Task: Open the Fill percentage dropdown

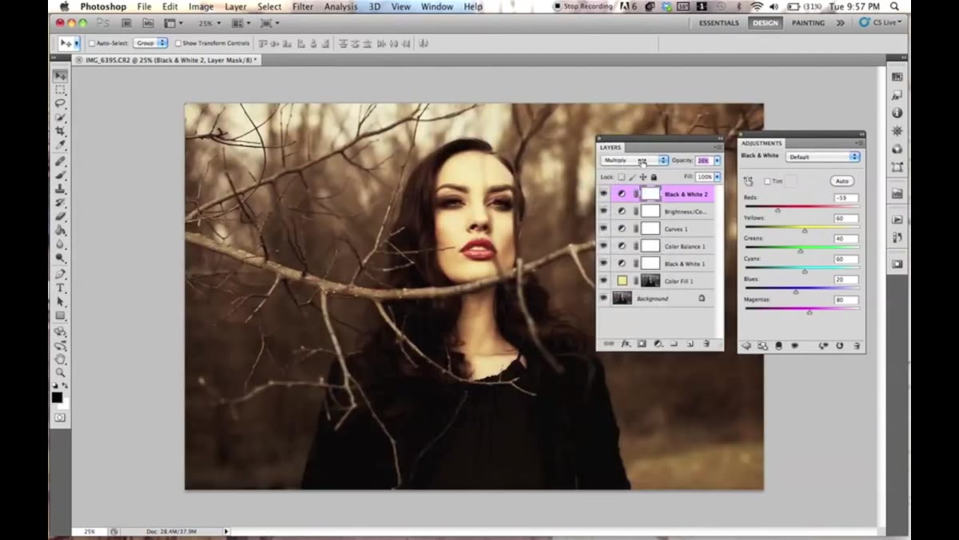Action: click(x=717, y=177)
